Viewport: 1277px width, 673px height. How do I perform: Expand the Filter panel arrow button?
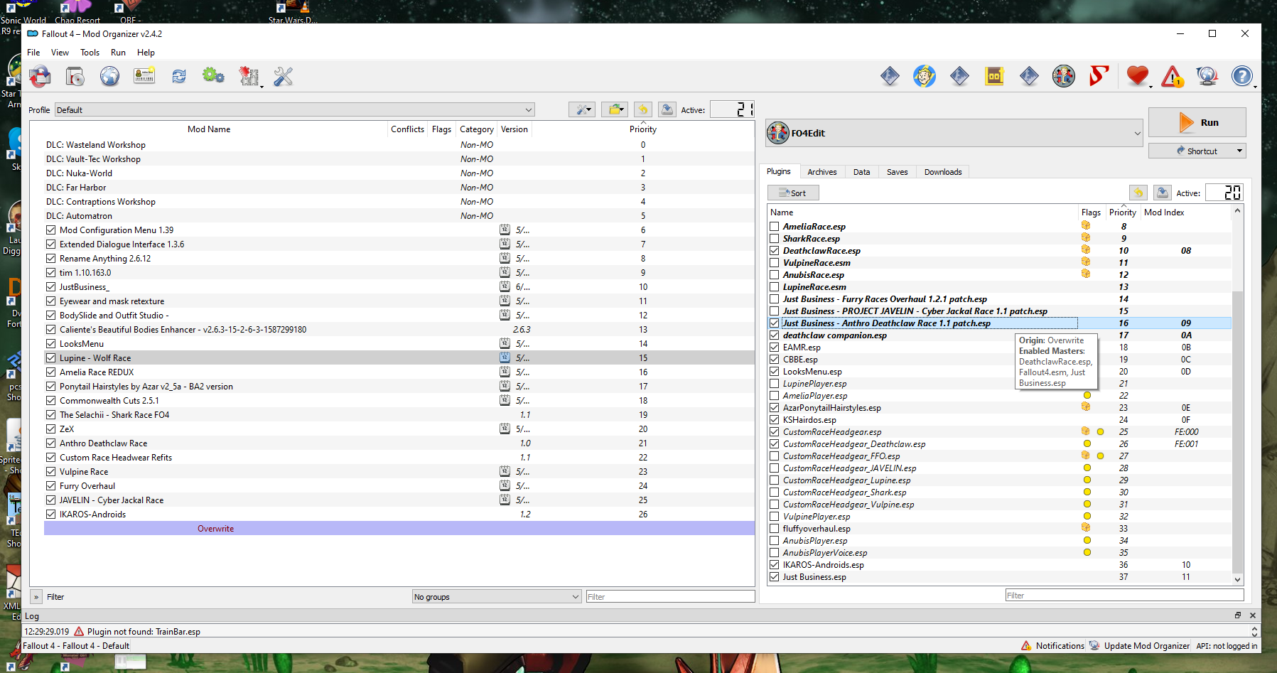[36, 597]
